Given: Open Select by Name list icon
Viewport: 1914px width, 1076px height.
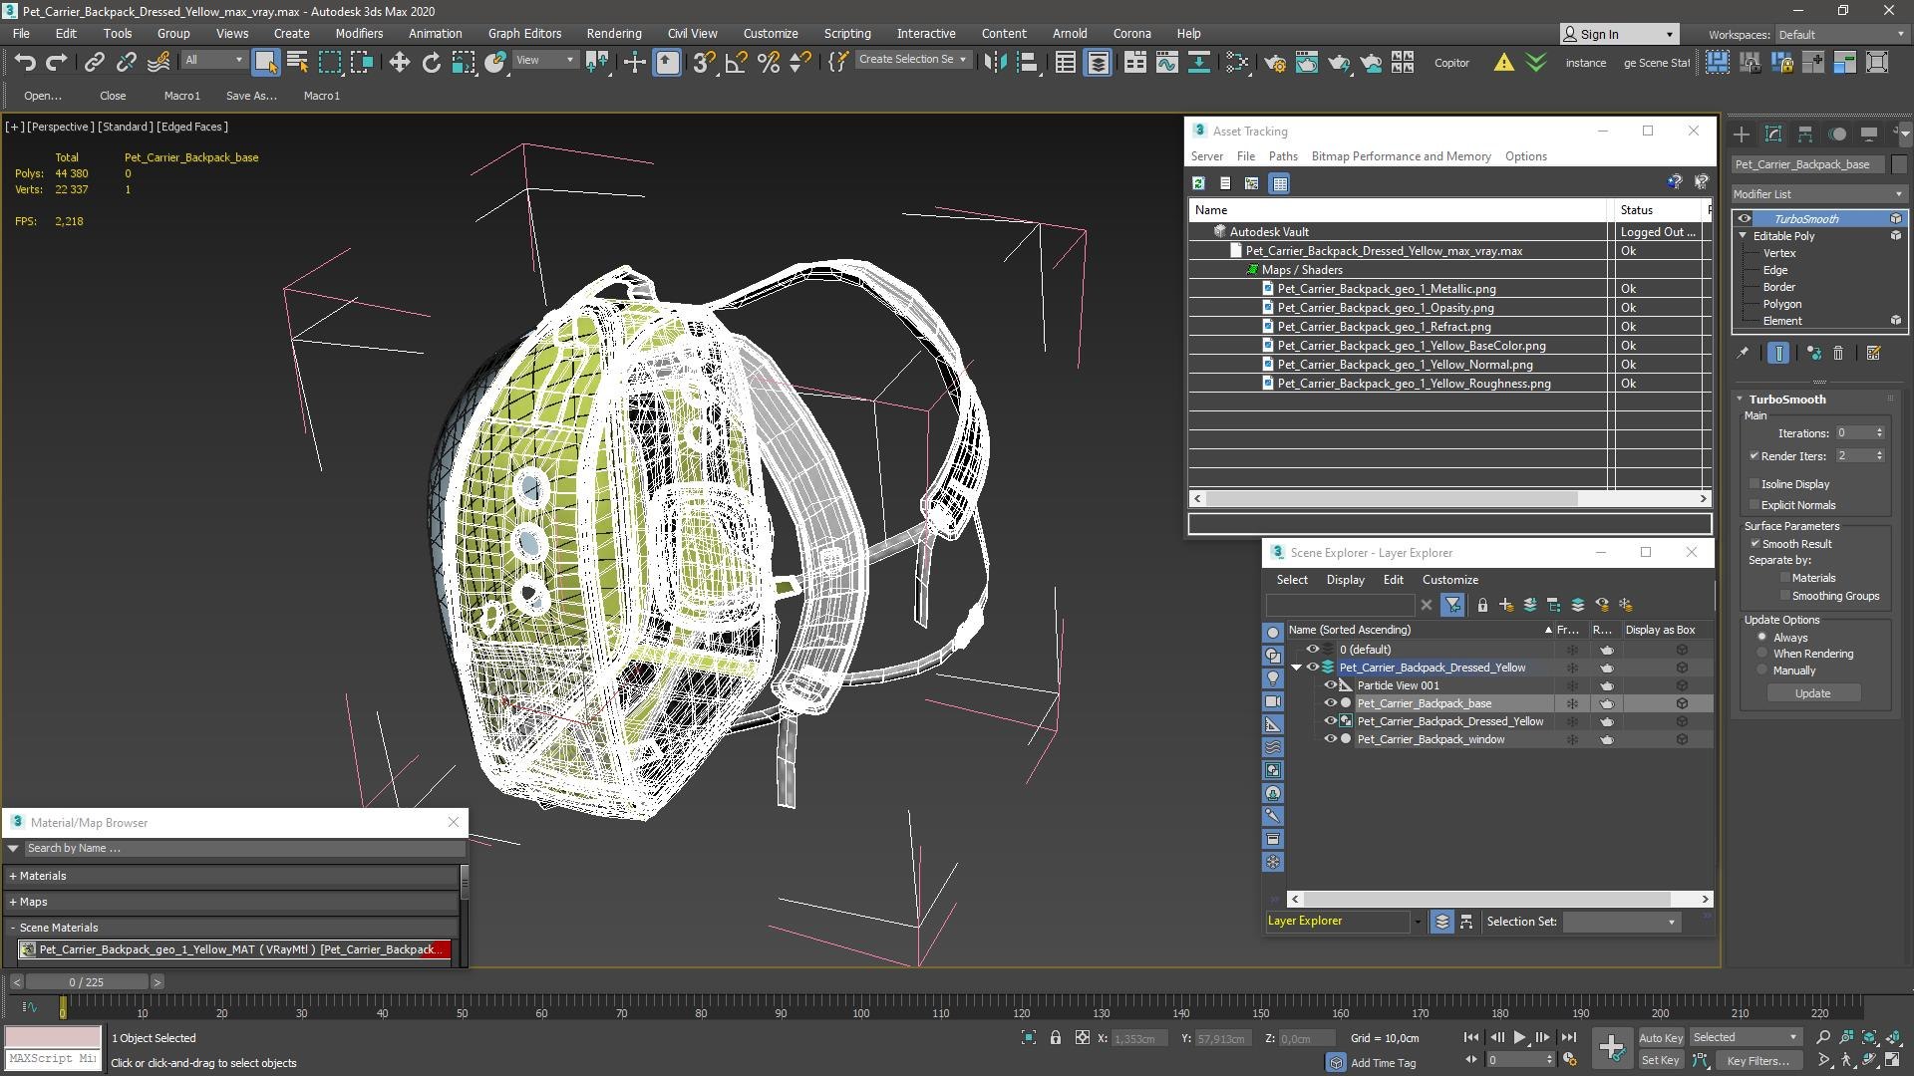Looking at the screenshot, I should pos(297,62).
